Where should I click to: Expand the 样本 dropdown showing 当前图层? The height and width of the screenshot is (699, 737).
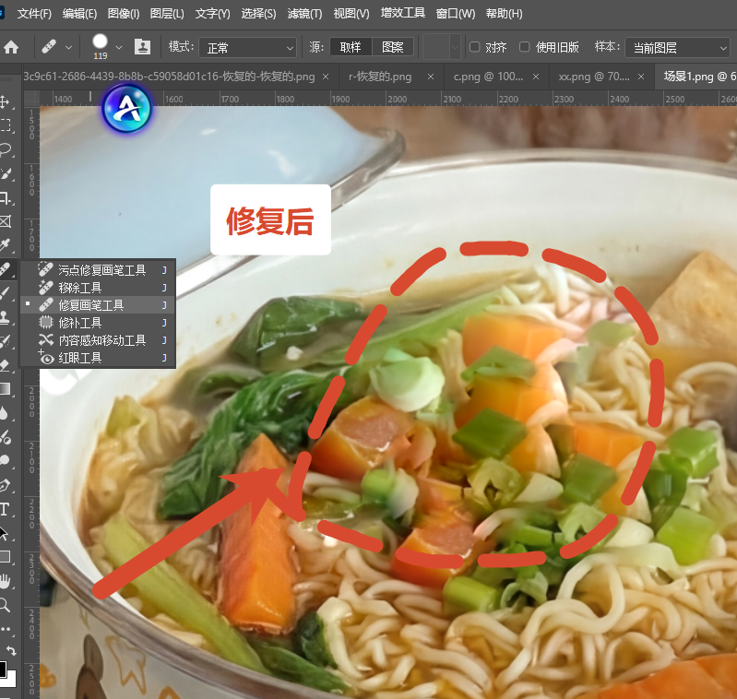point(677,48)
